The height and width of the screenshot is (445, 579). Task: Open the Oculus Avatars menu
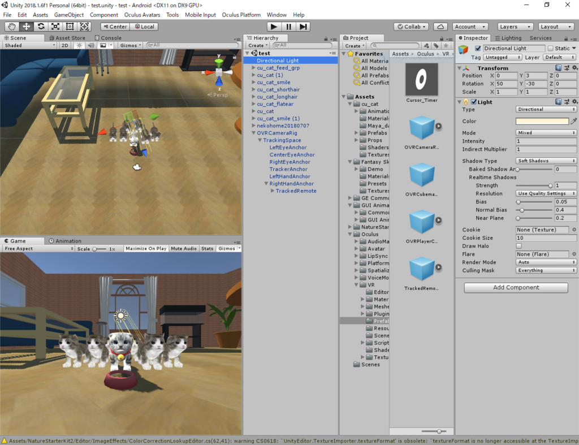pos(142,15)
